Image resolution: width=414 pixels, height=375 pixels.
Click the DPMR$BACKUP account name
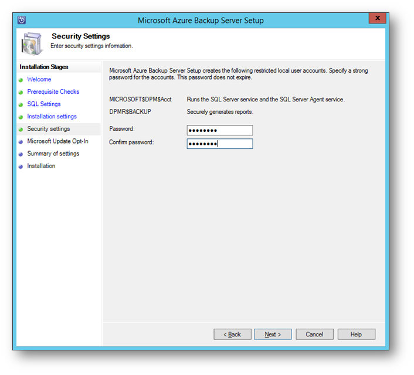130,112
